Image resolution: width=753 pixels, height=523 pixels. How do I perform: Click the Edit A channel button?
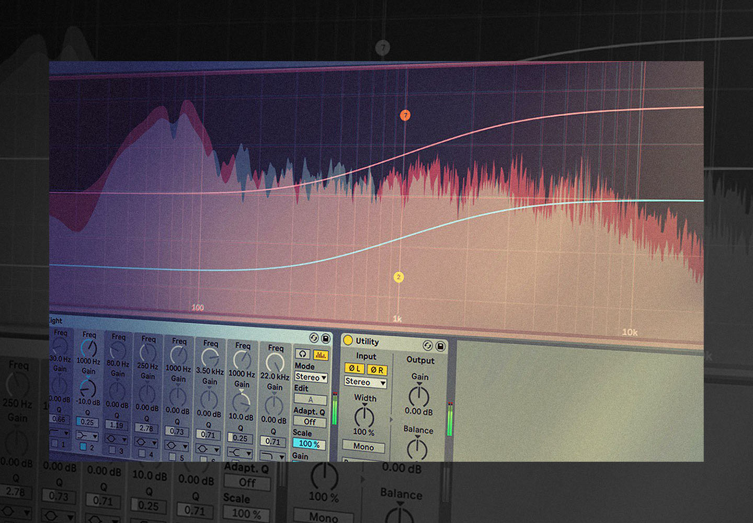click(311, 400)
